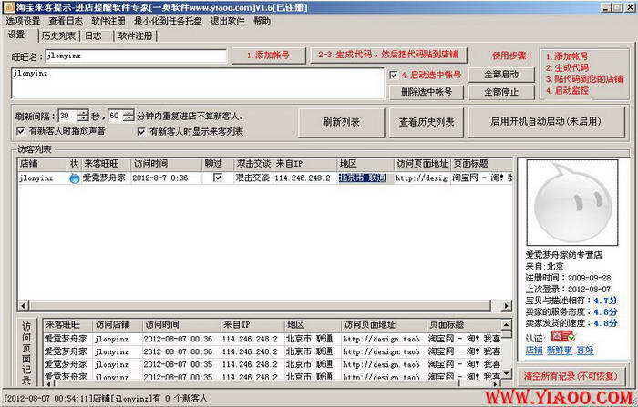Toggle 启动选中帐号 checkbox

(x=392, y=75)
